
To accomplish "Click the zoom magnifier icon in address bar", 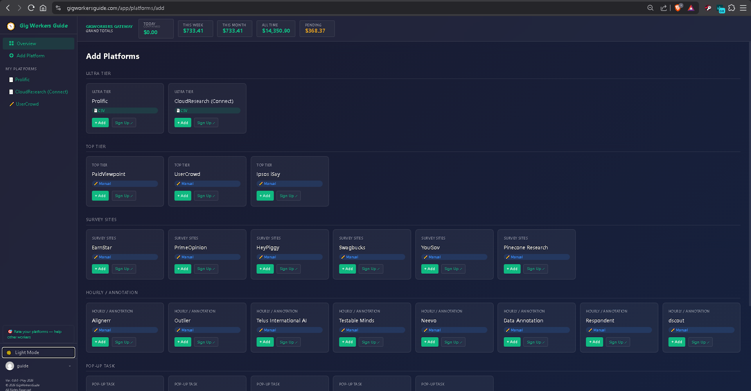I will (x=650, y=8).
